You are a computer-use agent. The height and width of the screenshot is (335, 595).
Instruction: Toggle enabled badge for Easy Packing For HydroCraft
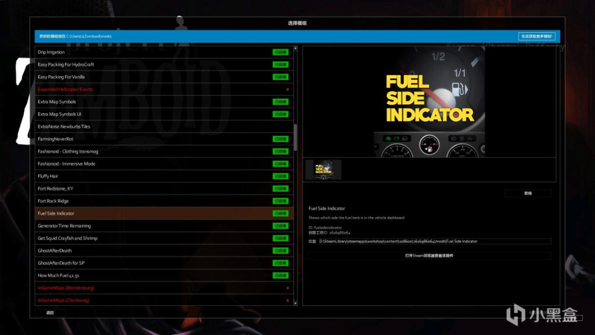tap(280, 65)
